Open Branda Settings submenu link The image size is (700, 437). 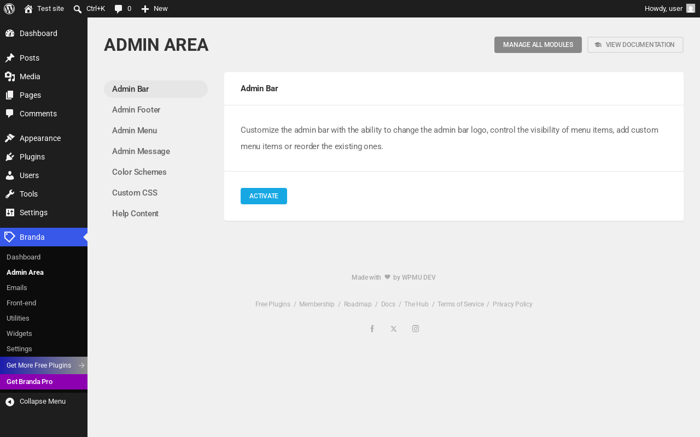[44, 349]
